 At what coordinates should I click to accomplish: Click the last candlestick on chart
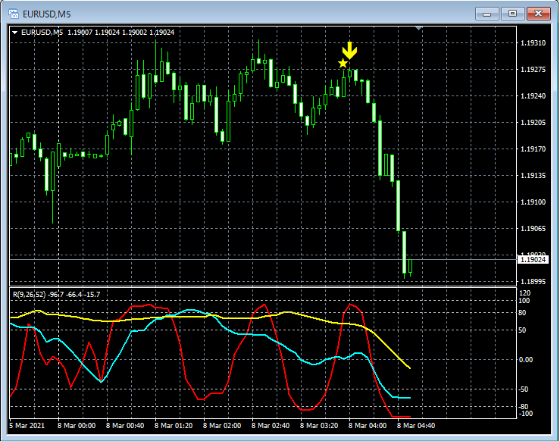point(411,267)
